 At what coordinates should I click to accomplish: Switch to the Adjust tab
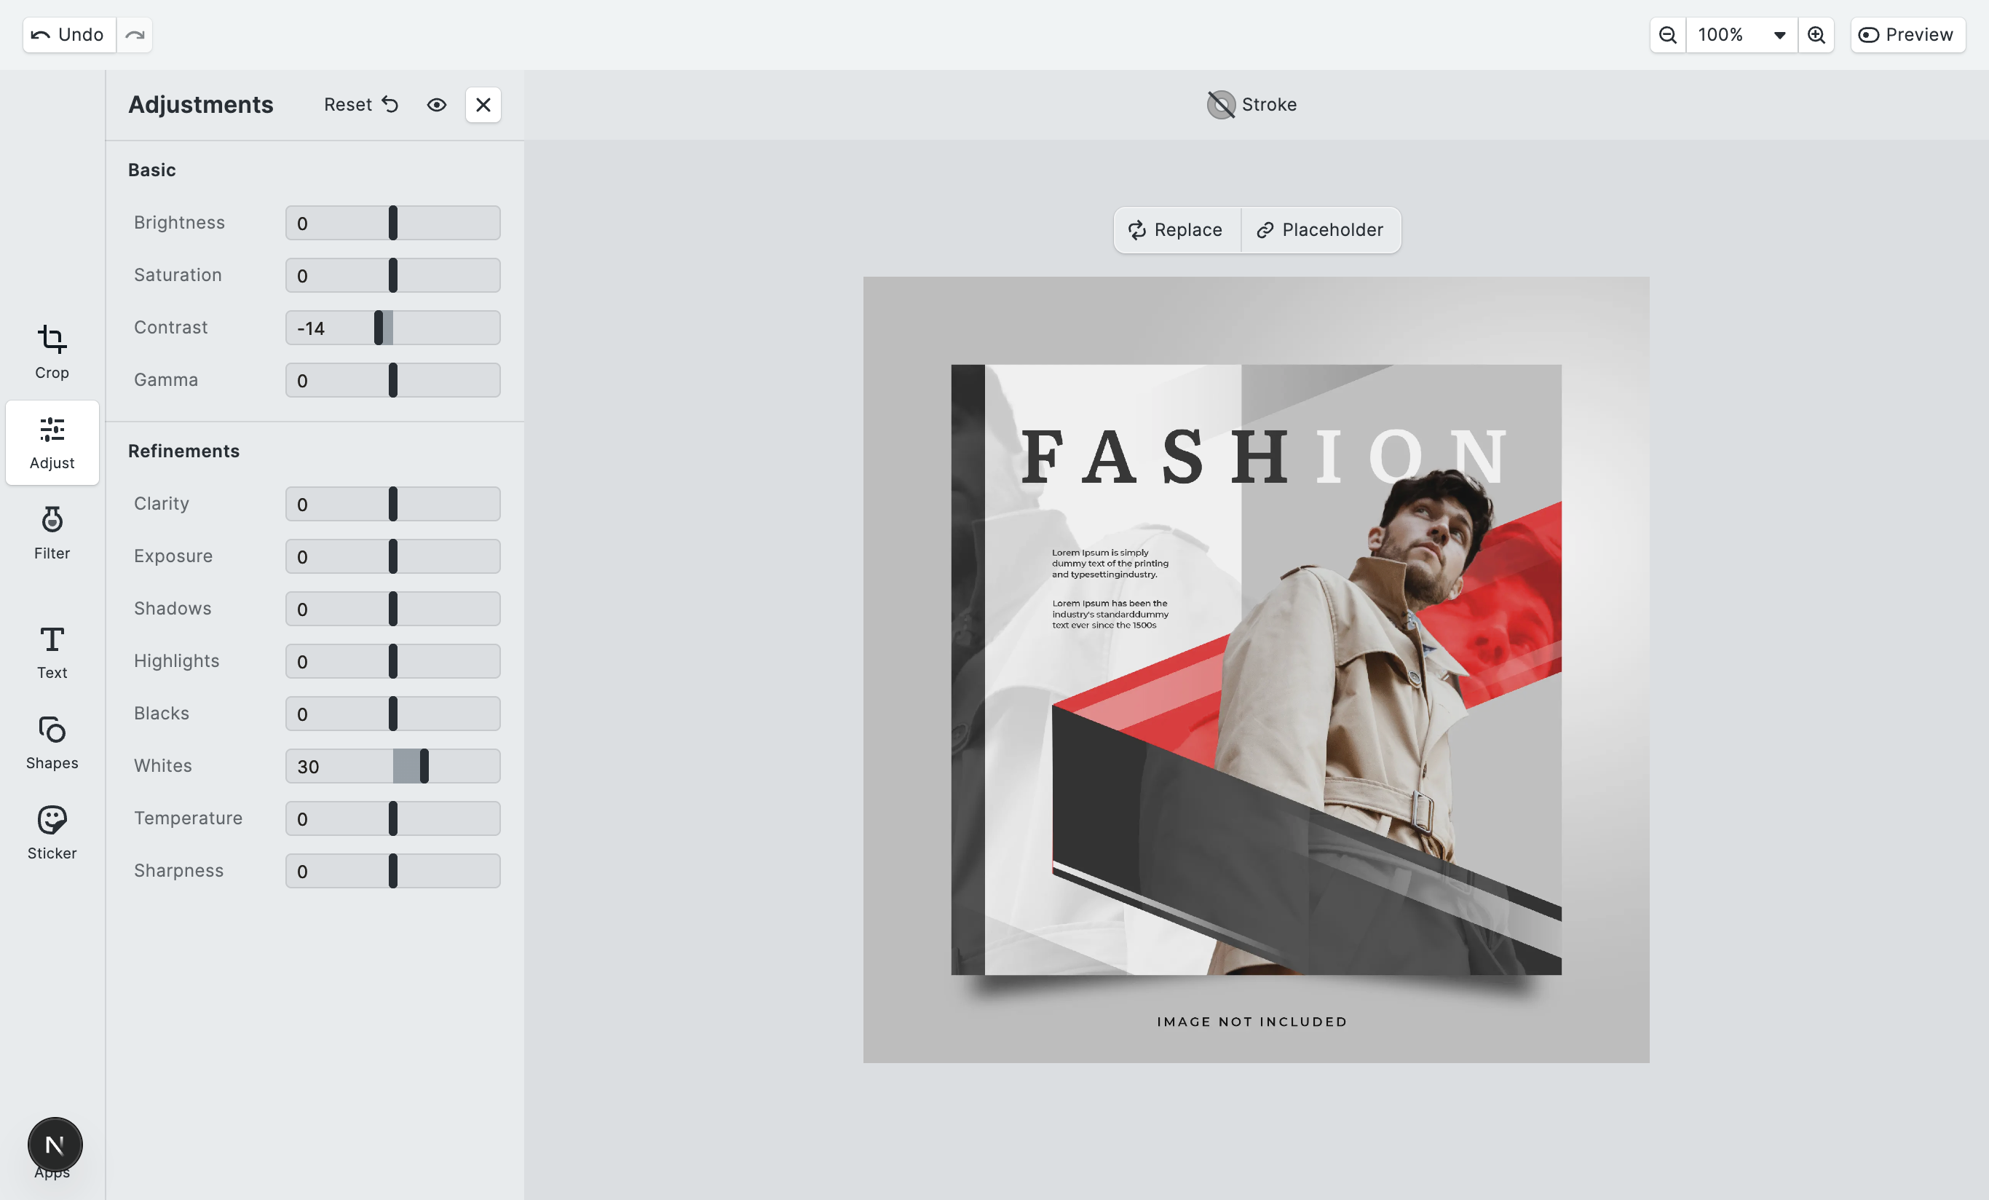(x=52, y=443)
